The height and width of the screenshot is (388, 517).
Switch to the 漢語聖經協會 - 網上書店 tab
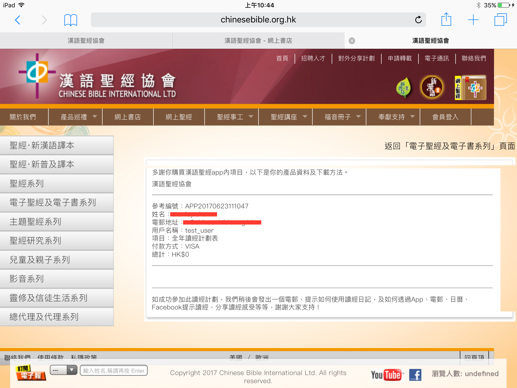258,41
